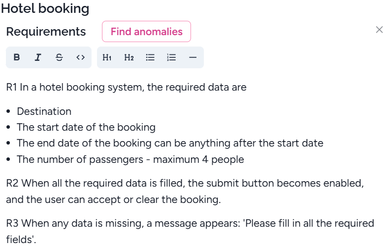
Task: Close the Requirements panel
Action: pyautogui.click(x=379, y=30)
